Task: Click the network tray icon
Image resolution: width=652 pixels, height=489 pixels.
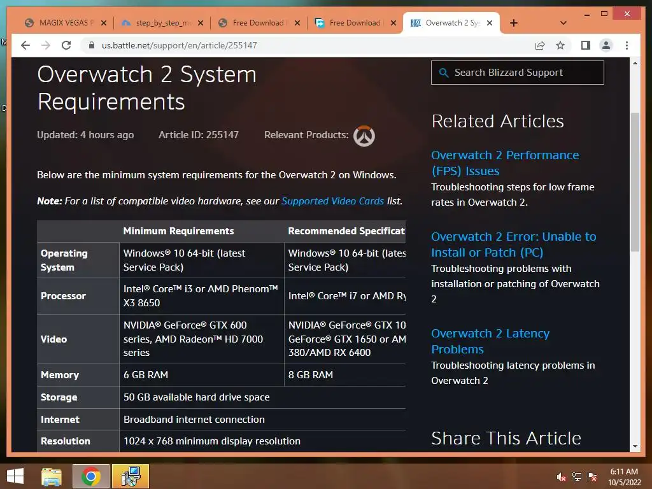Action: (576, 477)
